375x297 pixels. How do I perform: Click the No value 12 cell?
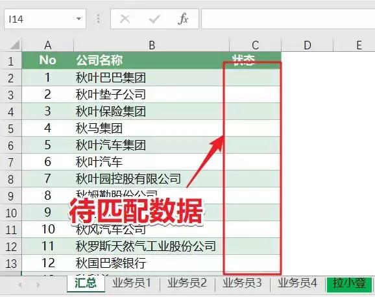point(48,263)
